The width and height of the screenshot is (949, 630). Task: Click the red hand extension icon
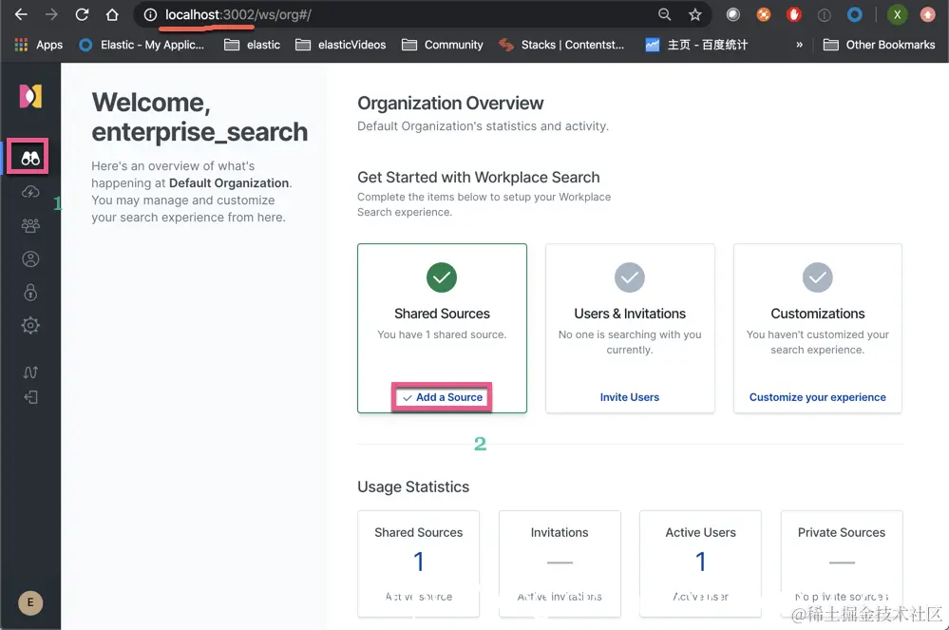pyautogui.click(x=794, y=14)
